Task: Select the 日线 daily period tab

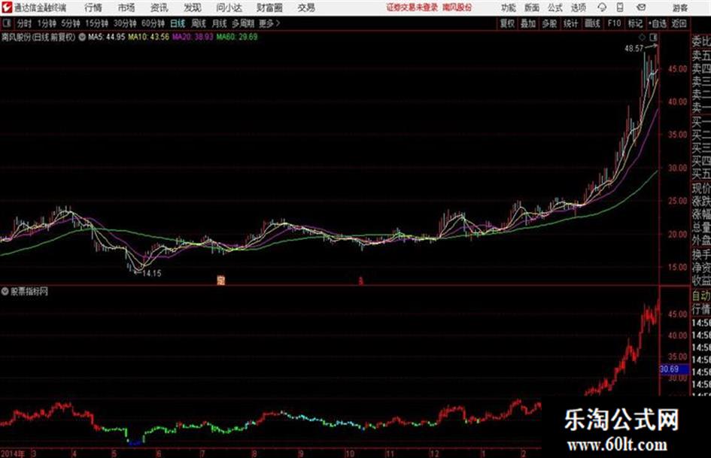Action: coord(178,23)
